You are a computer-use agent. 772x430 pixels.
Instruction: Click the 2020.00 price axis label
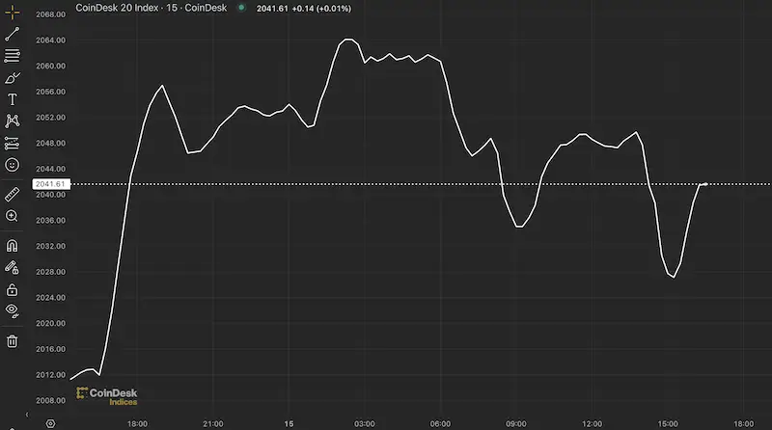pos(51,323)
